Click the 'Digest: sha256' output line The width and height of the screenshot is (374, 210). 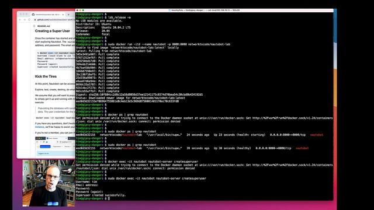(139, 94)
